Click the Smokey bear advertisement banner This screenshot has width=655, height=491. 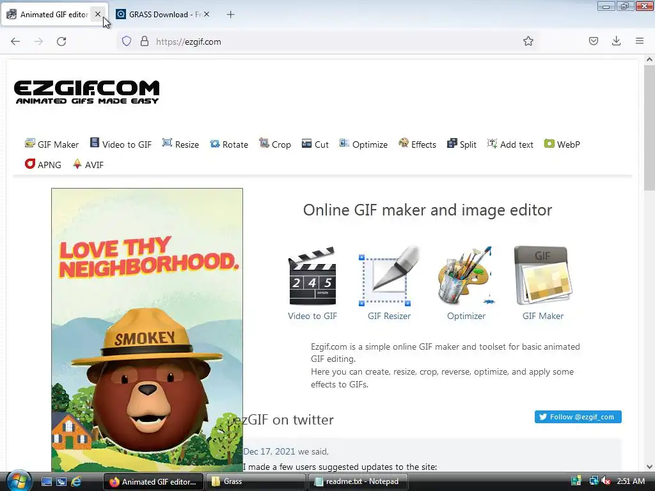pyautogui.click(x=147, y=330)
